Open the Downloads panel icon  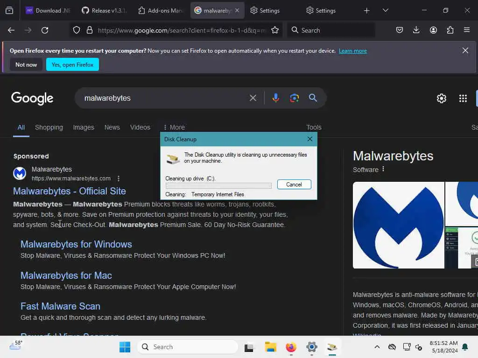coord(416,30)
